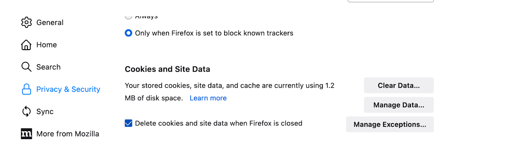Open the Search settings label

pos(48,67)
